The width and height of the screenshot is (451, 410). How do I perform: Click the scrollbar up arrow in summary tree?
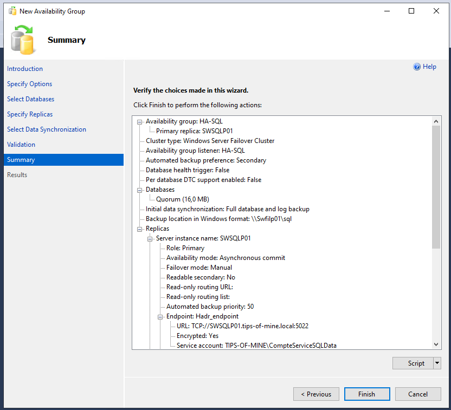pos(436,121)
